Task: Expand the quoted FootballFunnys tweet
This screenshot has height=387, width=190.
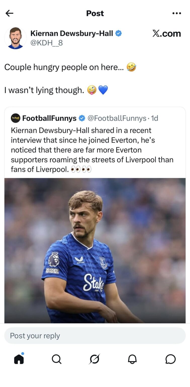Action: (95, 150)
